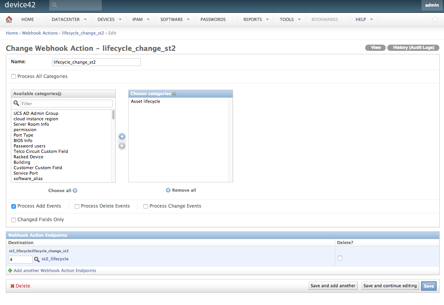Click Save and continue editing
The width and height of the screenshot is (444, 305).
390,286
